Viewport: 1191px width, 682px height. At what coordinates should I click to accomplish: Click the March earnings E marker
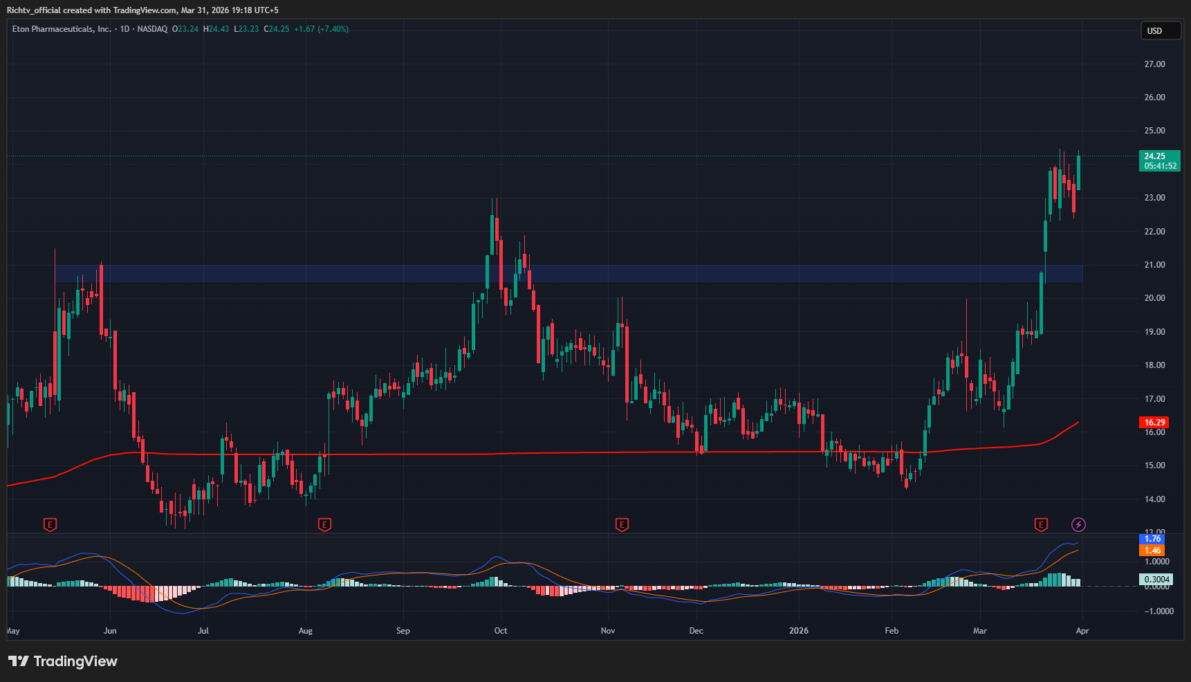click(x=1041, y=525)
